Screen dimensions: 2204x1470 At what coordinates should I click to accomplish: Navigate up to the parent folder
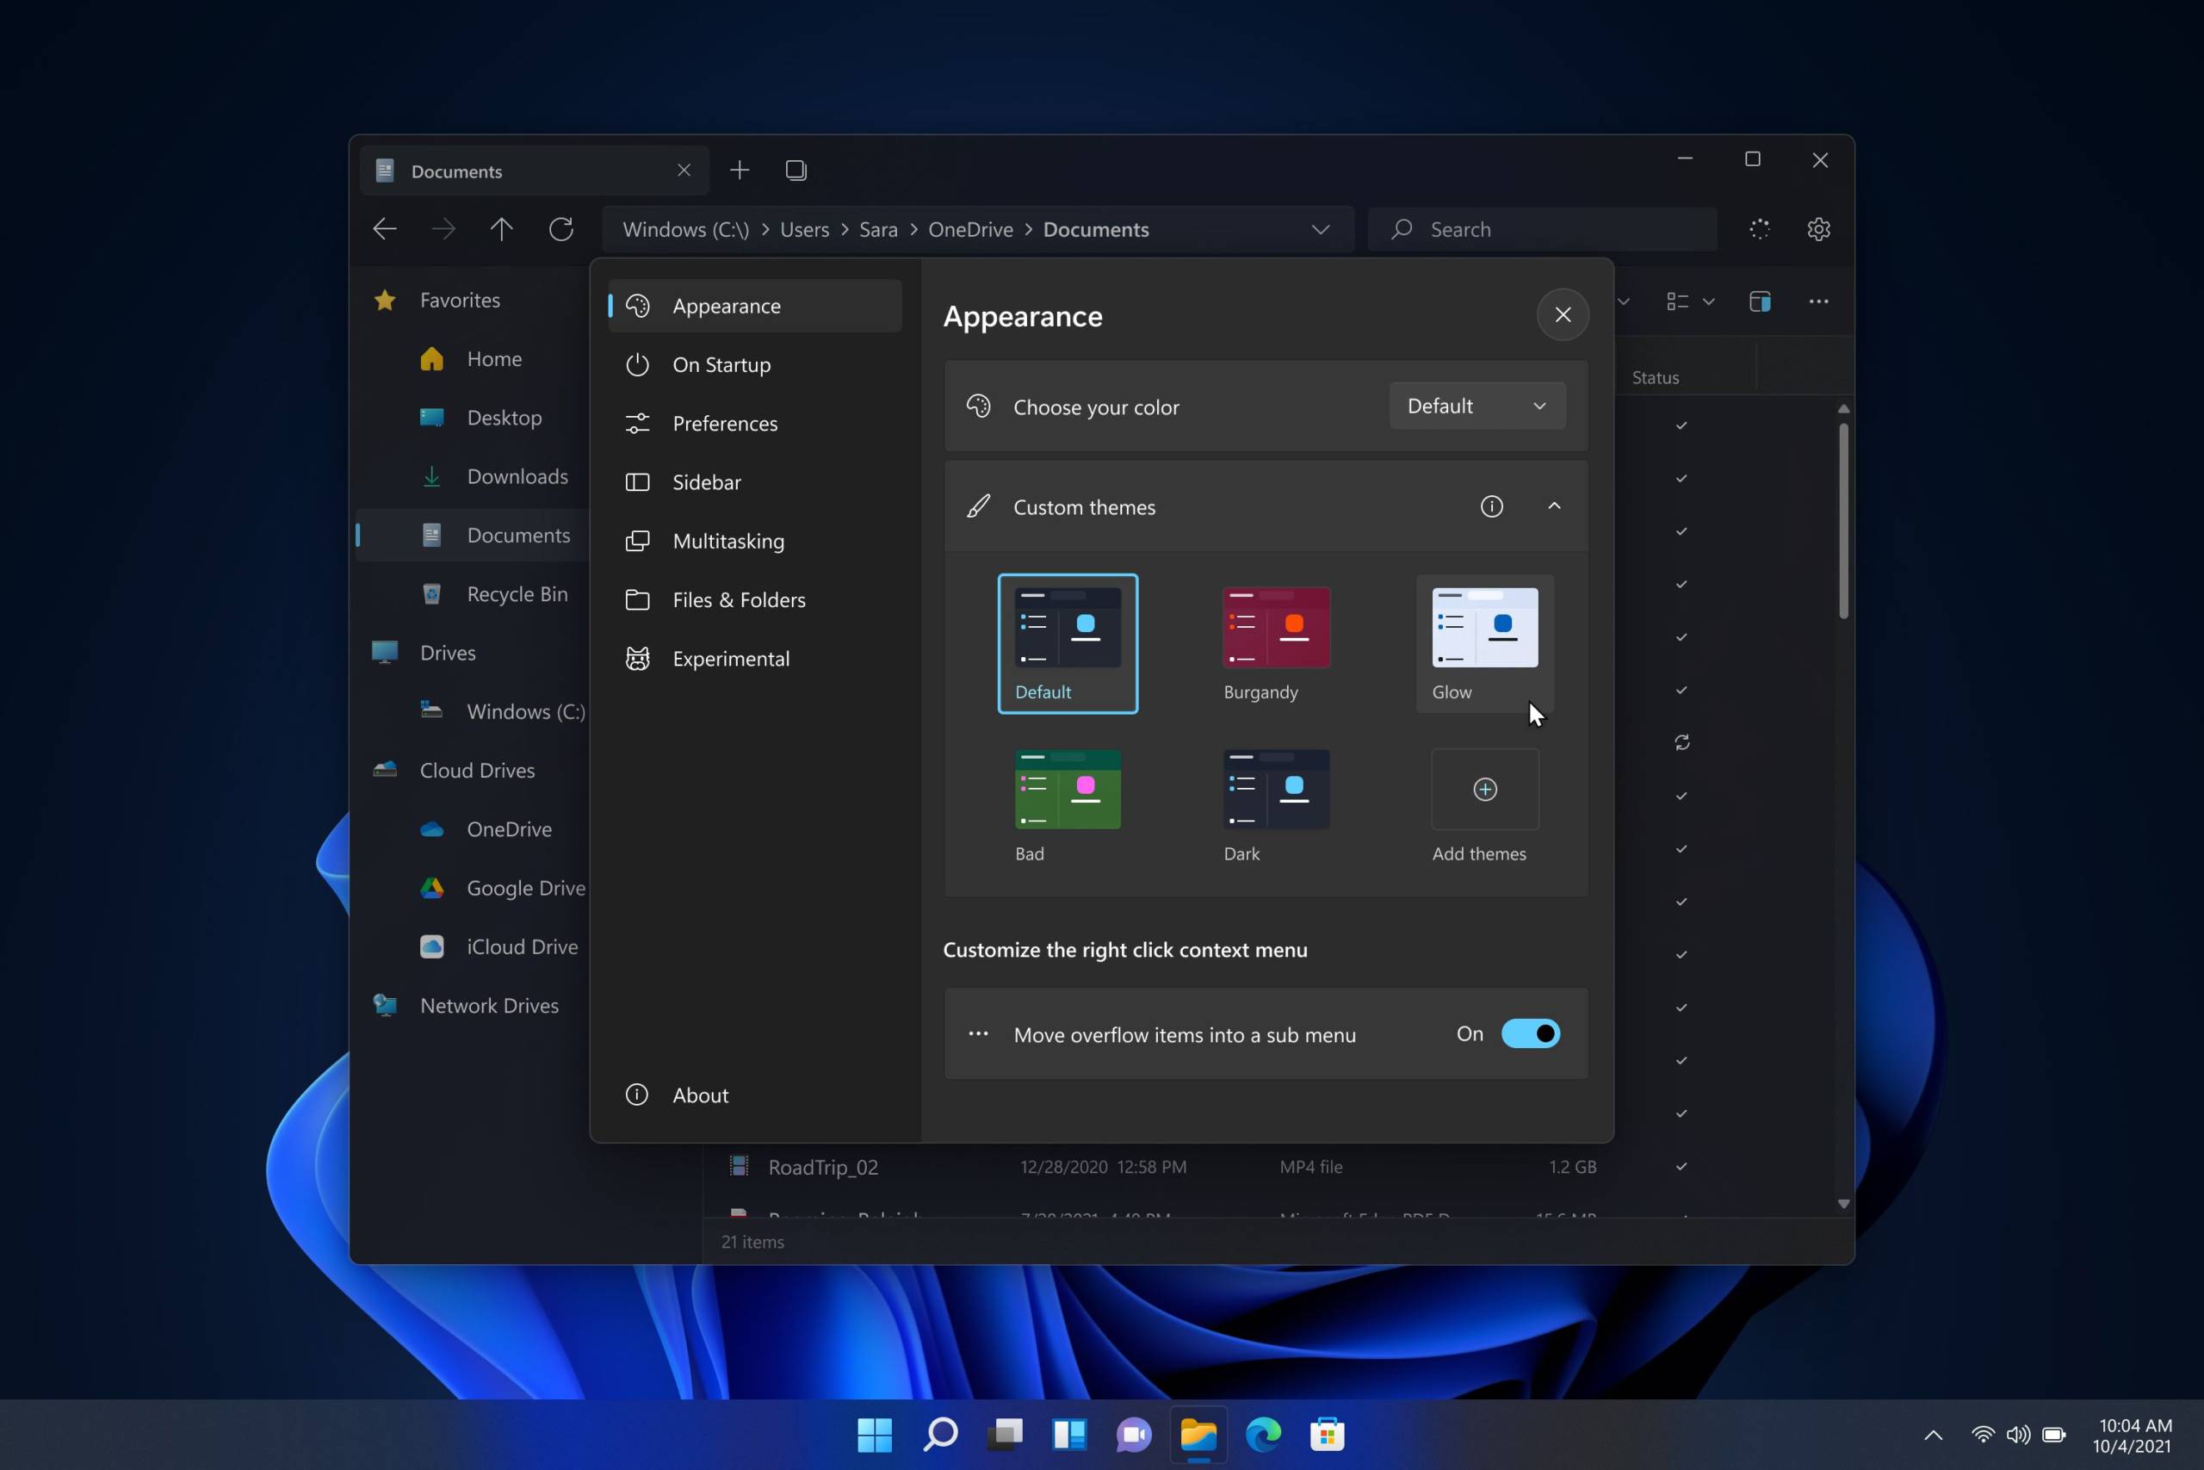[x=501, y=229]
